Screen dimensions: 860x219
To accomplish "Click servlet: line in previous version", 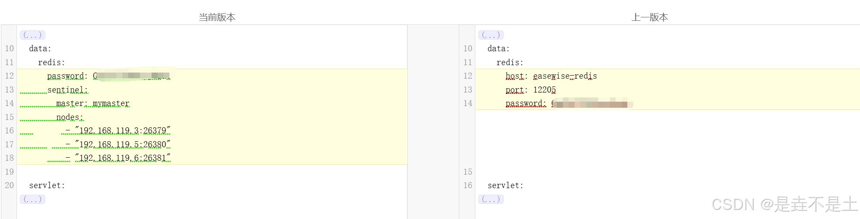I will pyautogui.click(x=505, y=186).
